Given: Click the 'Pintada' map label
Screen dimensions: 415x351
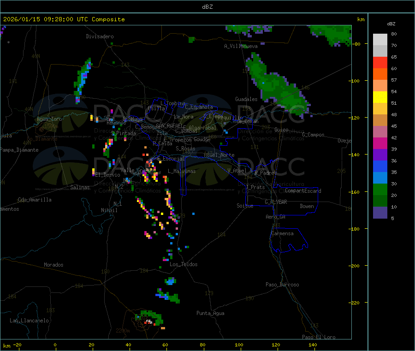Looking at the screenshot, I should tap(126, 133).
